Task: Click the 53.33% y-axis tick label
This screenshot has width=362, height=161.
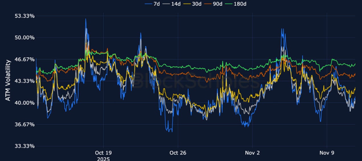Action: 24,16
